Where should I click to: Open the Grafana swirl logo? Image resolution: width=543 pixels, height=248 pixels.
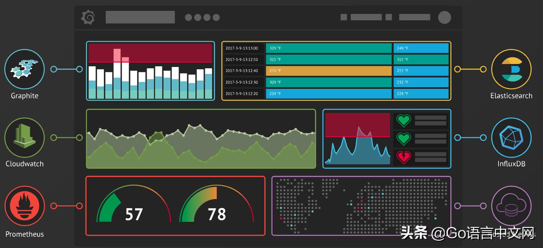pyautogui.click(x=88, y=17)
